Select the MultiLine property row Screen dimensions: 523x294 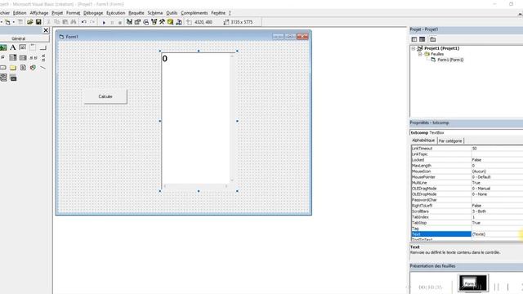[x=467, y=183]
